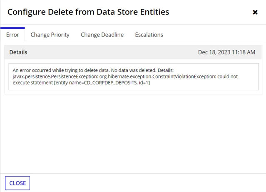Go to the Escalations tab
Image resolution: width=266 pixels, height=192 pixels.
[x=149, y=35]
